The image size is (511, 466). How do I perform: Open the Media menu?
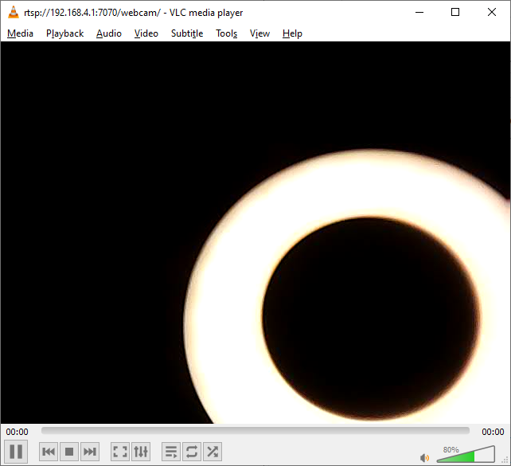[x=20, y=33]
